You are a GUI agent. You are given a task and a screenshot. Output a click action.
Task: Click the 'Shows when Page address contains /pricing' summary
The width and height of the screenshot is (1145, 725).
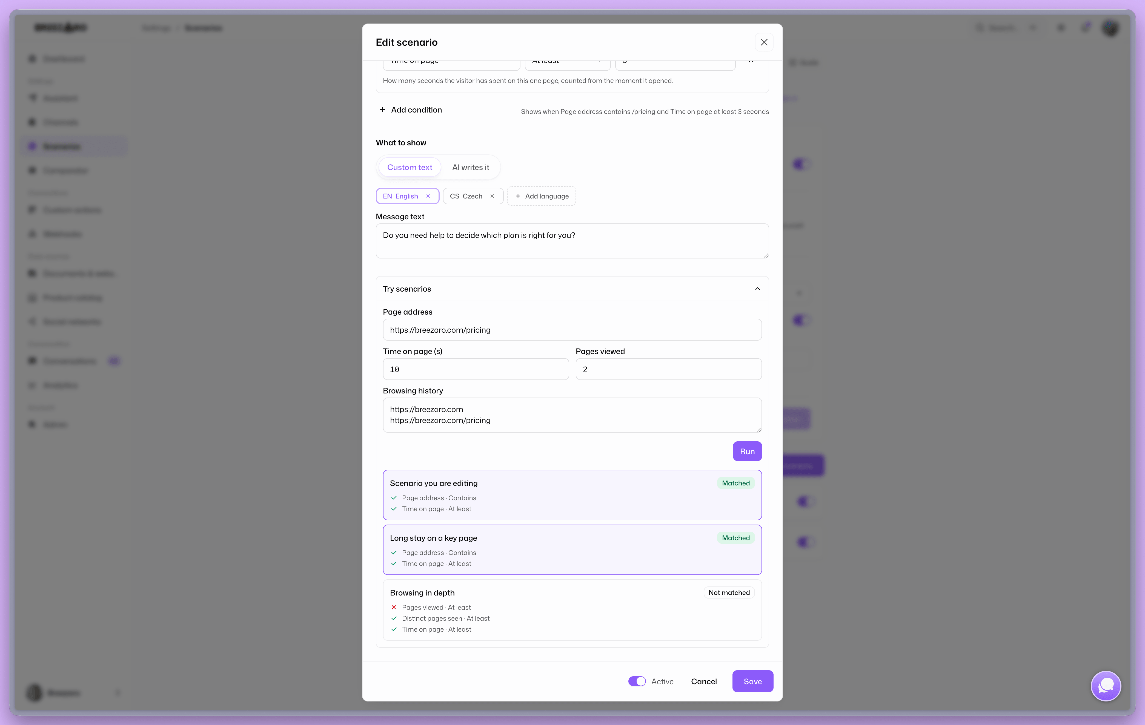[645, 112]
